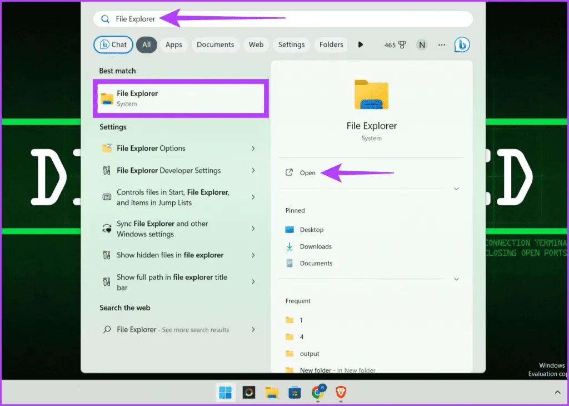Image resolution: width=569 pixels, height=406 pixels.
Task: Switch to the Apps filter tab
Action: pos(173,44)
